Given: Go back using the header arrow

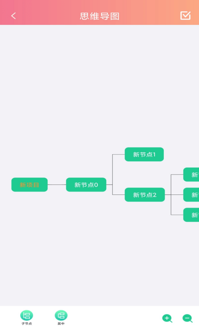Looking at the screenshot, I should click(x=14, y=16).
